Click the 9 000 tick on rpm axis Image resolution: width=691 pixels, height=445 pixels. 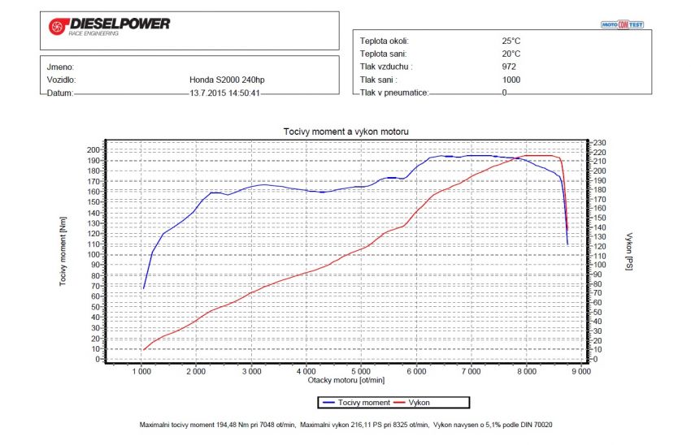[581, 371]
